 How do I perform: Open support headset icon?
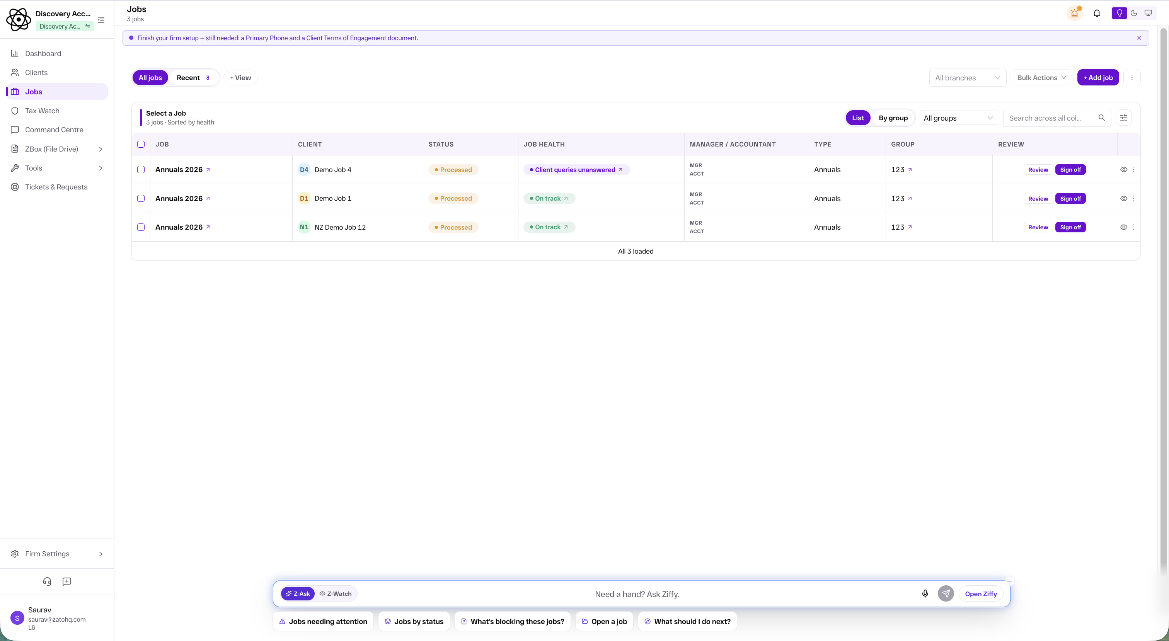click(47, 581)
